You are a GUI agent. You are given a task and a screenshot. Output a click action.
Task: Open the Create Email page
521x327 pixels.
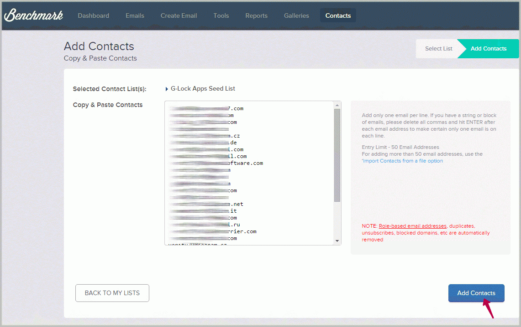point(179,15)
